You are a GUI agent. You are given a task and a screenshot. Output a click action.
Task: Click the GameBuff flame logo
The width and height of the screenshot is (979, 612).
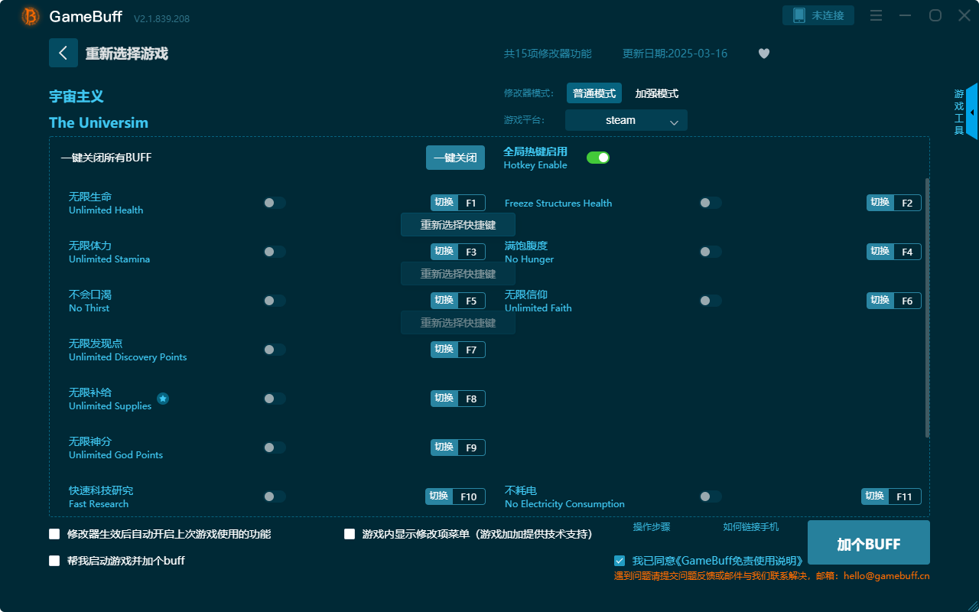pyautogui.click(x=29, y=15)
